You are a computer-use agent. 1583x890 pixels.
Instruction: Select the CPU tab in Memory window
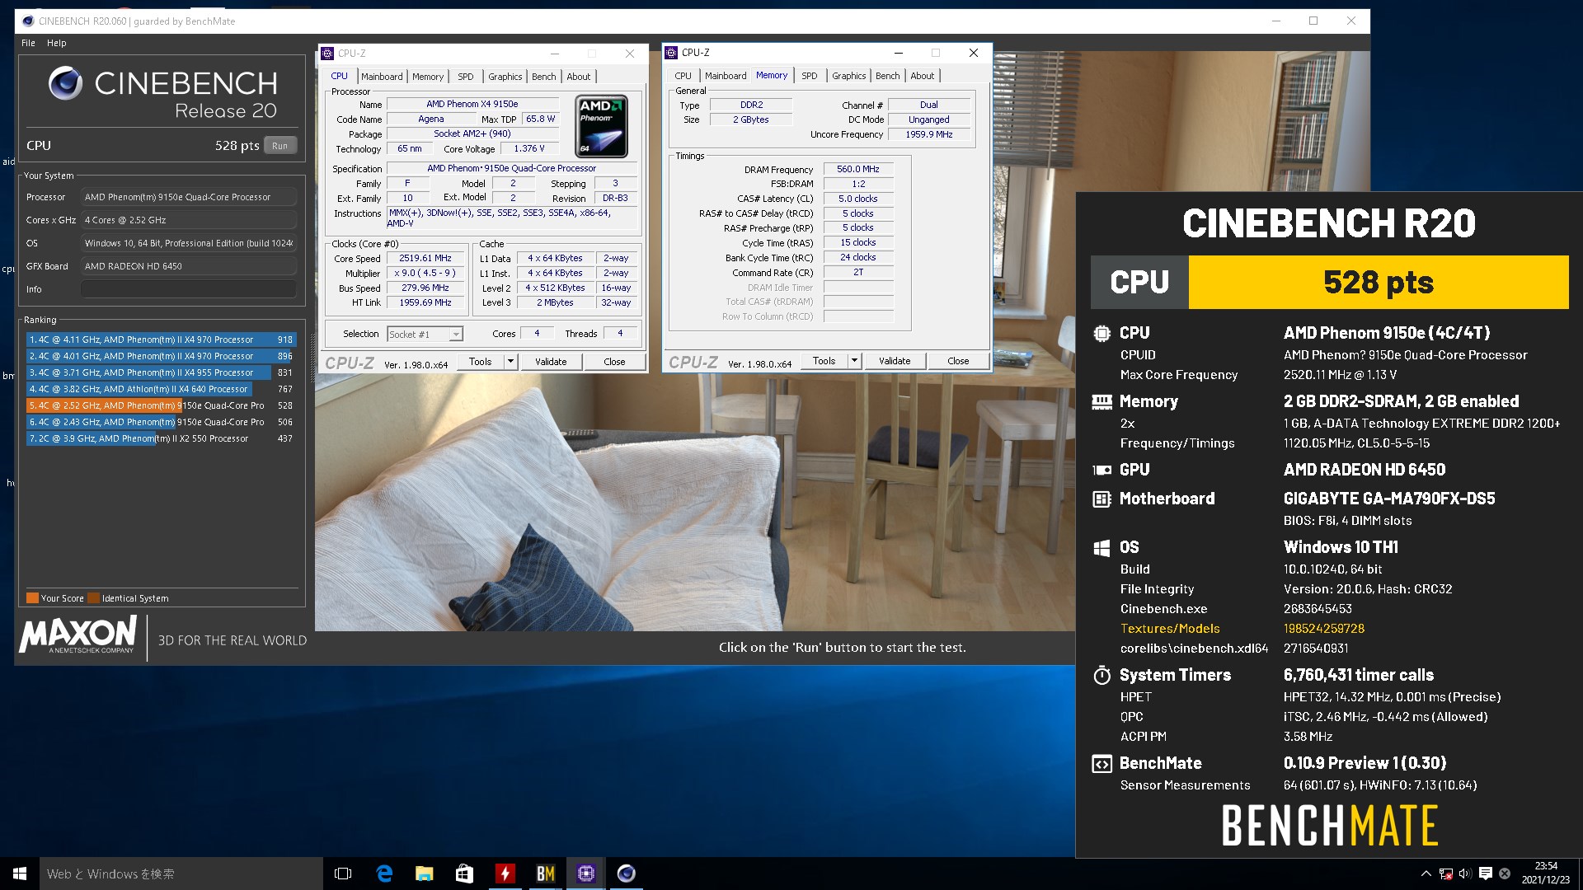[683, 76]
